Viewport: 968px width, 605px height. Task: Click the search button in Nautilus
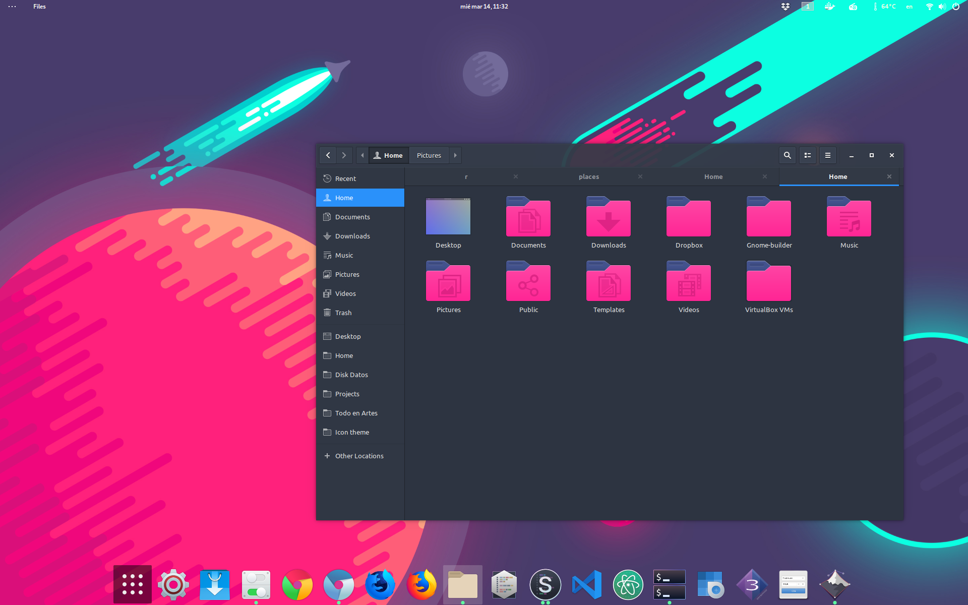click(787, 155)
